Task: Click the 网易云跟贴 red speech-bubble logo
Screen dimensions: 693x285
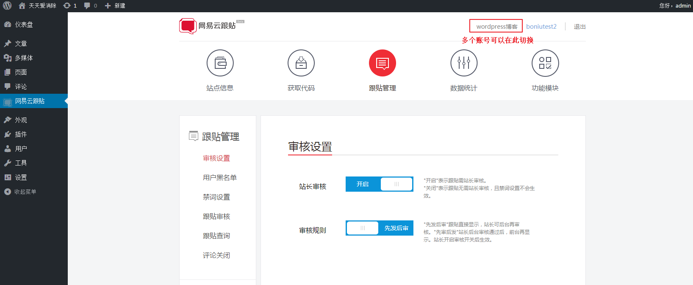Action: [188, 26]
